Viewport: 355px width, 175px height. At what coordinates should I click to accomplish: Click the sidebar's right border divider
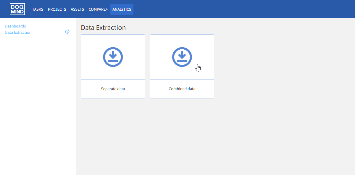coord(74,103)
